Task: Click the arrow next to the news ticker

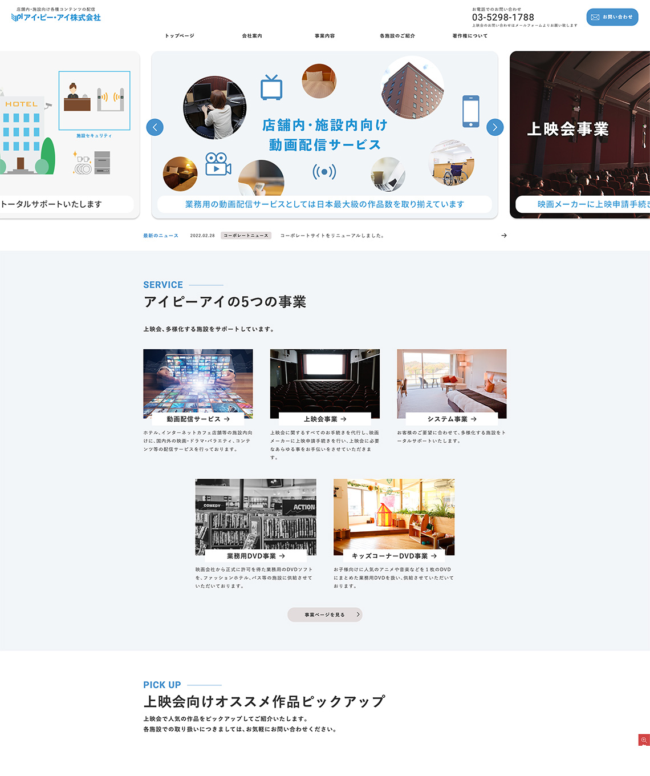Action: coord(504,235)
